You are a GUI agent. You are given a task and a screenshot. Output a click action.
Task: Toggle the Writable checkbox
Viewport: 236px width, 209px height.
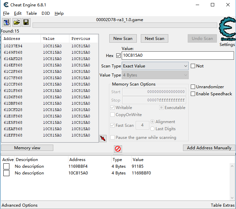(x=112, y=107)
